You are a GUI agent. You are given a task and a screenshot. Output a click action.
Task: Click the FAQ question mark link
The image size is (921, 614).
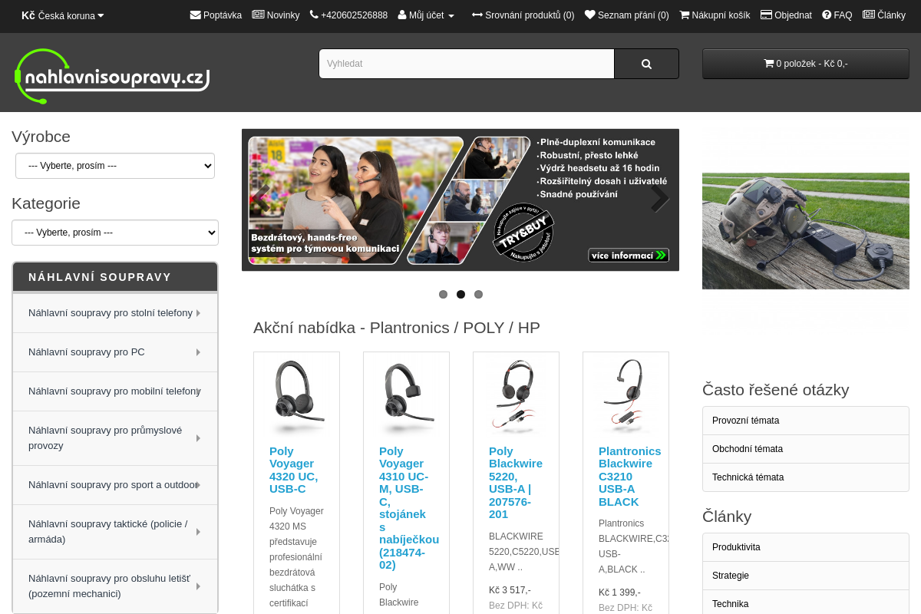click(837, 15)
